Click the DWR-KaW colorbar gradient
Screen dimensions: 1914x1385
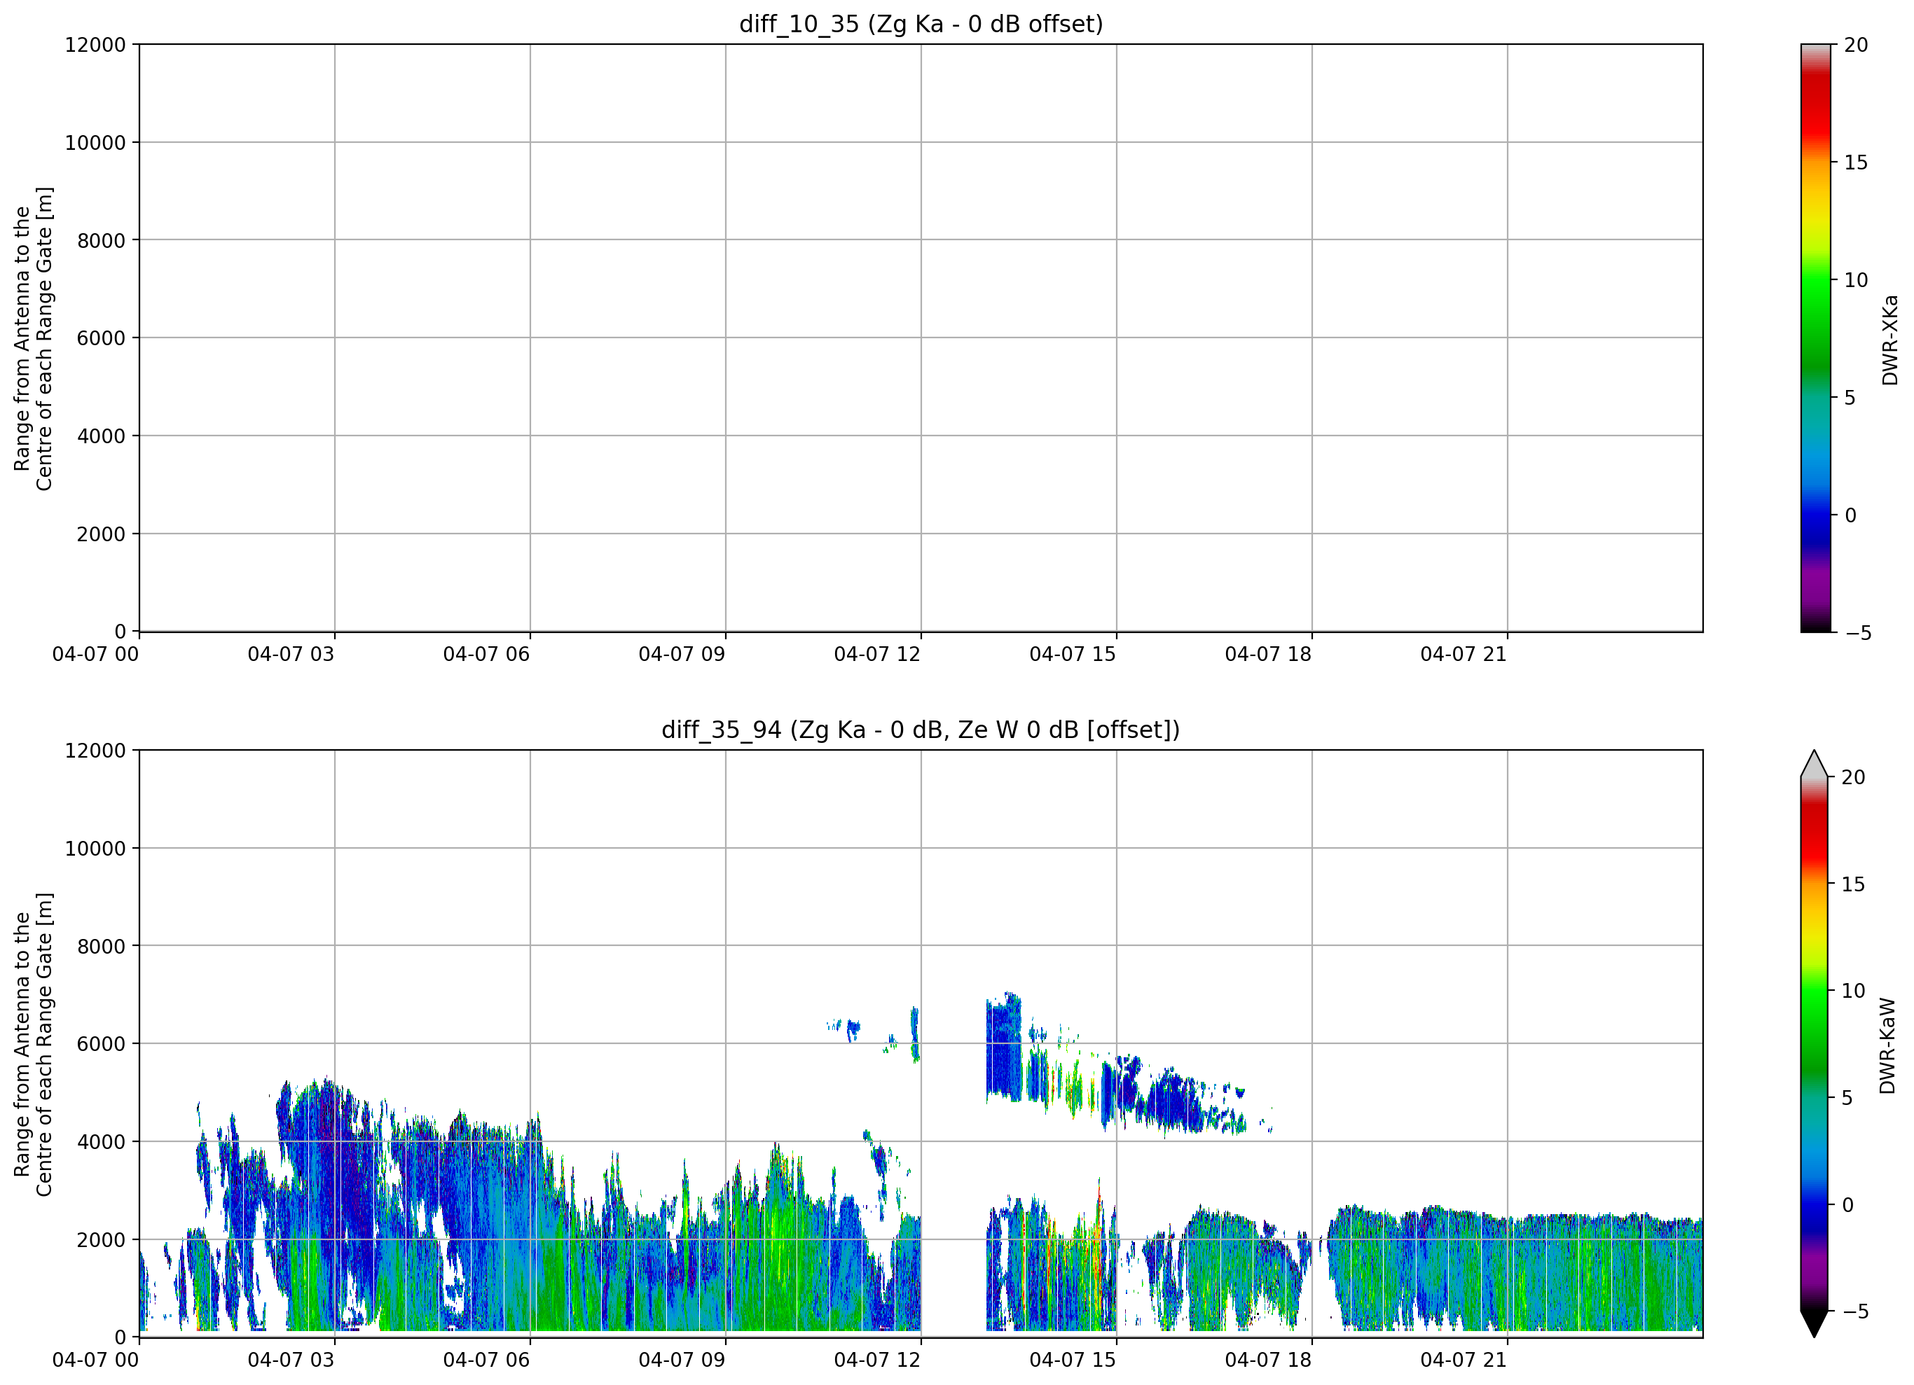tap(1814, 1044)
